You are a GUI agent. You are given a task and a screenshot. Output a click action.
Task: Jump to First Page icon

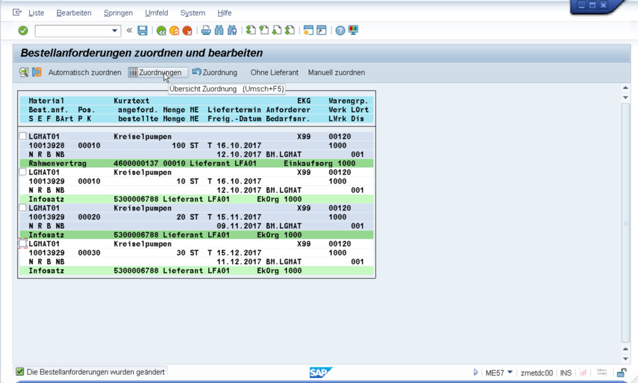pos(251,31)
